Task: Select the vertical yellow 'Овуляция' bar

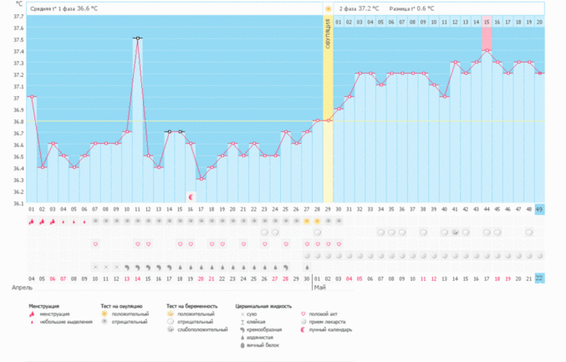Action: (328, 109)
